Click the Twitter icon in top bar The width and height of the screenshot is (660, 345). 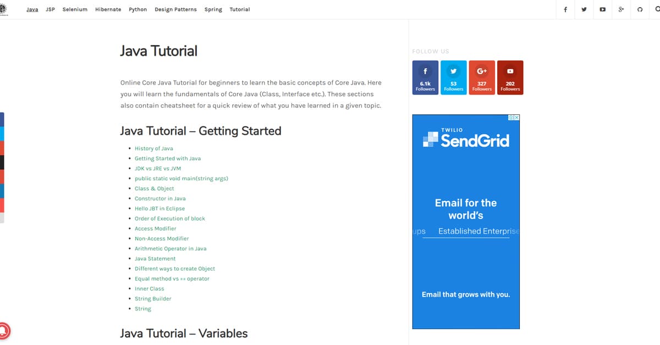pyautogui.click(x=584, y=9)
